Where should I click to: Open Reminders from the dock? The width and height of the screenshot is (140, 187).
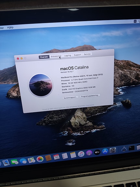tap(65, 156)
